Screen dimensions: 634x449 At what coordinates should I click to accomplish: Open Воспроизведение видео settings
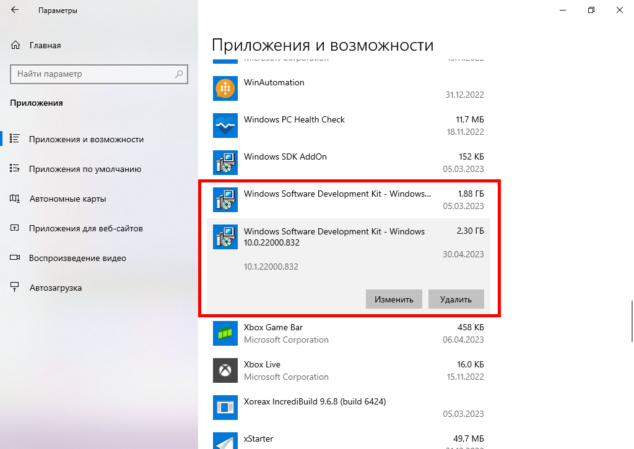coord(77,258)
